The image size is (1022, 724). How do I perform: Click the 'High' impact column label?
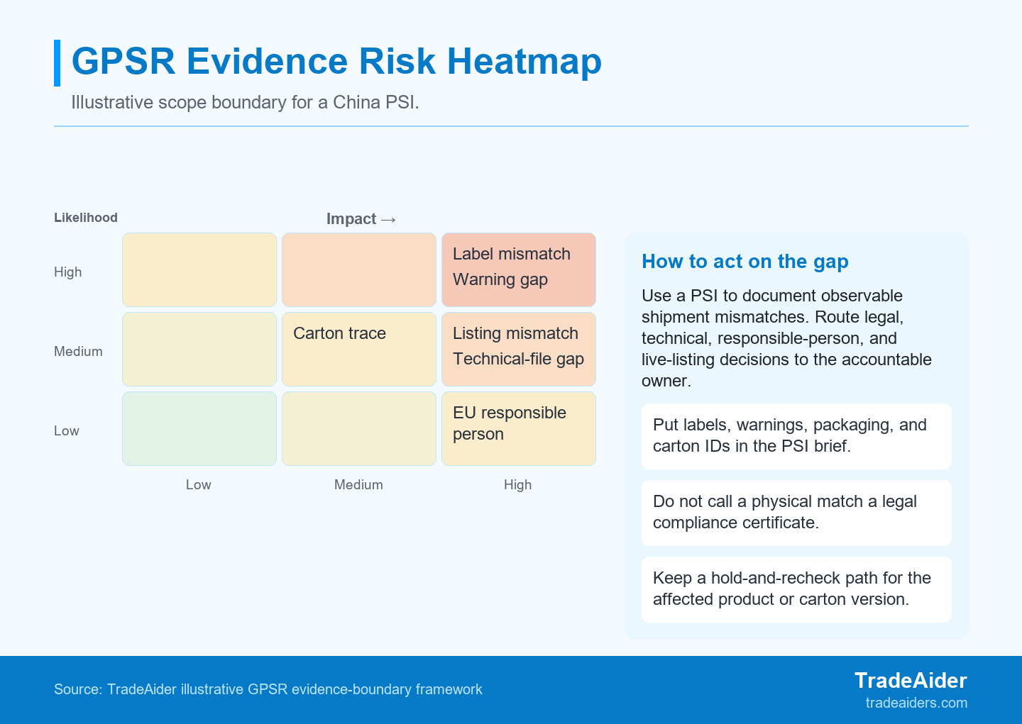click(x=518, y=485)
